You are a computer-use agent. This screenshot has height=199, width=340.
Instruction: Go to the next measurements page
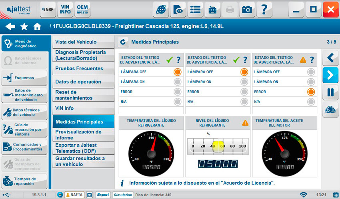click(330, 75)
